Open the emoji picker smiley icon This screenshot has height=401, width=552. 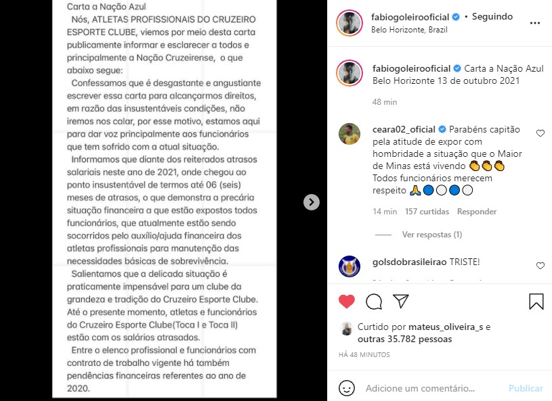click(x=346, y=388)
